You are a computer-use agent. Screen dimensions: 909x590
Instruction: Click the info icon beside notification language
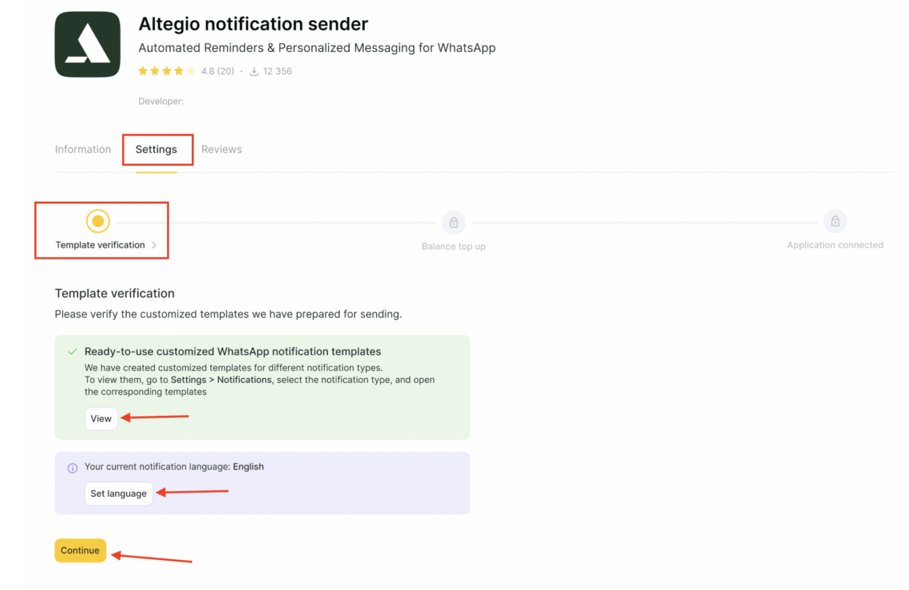(72, 468)
